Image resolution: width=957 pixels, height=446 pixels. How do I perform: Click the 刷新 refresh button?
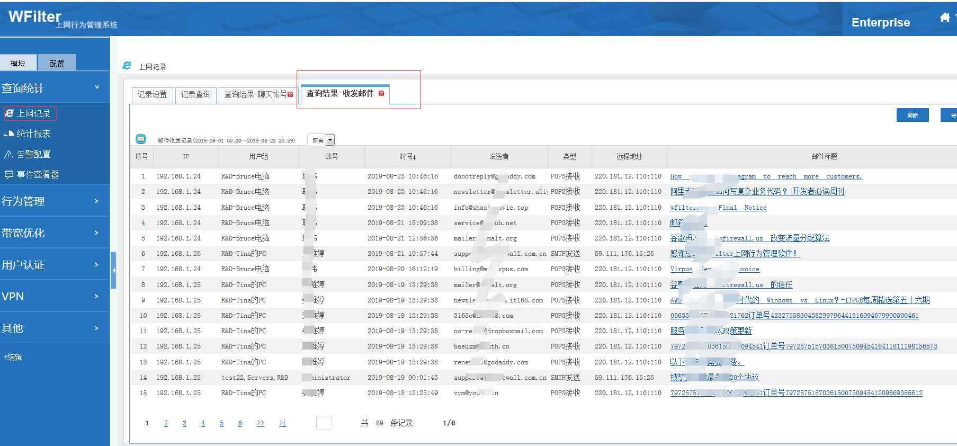913,115
